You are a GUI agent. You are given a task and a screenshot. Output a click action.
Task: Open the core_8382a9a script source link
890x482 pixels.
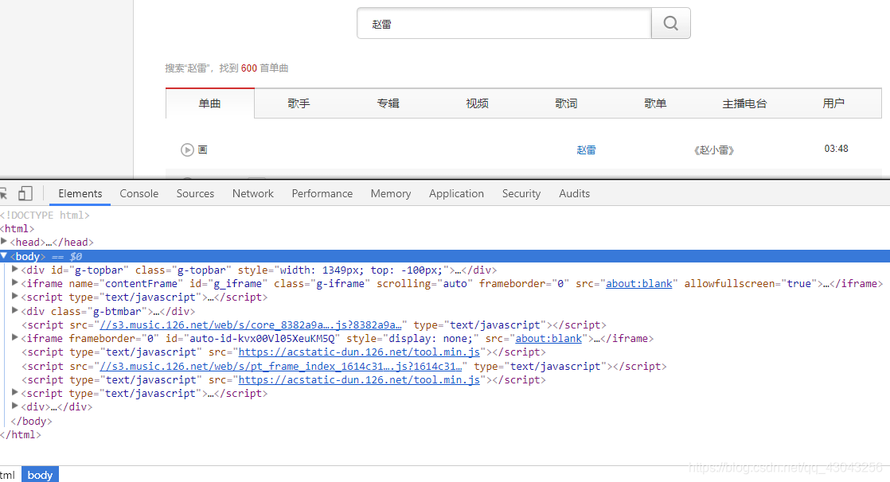250,325
